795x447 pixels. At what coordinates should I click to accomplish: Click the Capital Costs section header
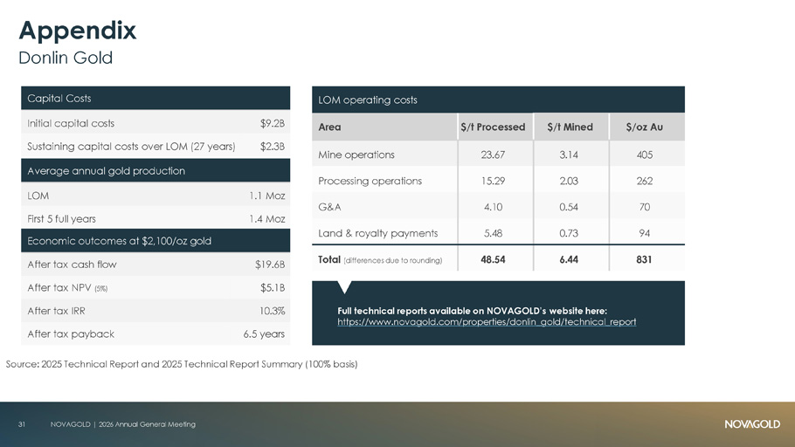click(x=156, y=99)
